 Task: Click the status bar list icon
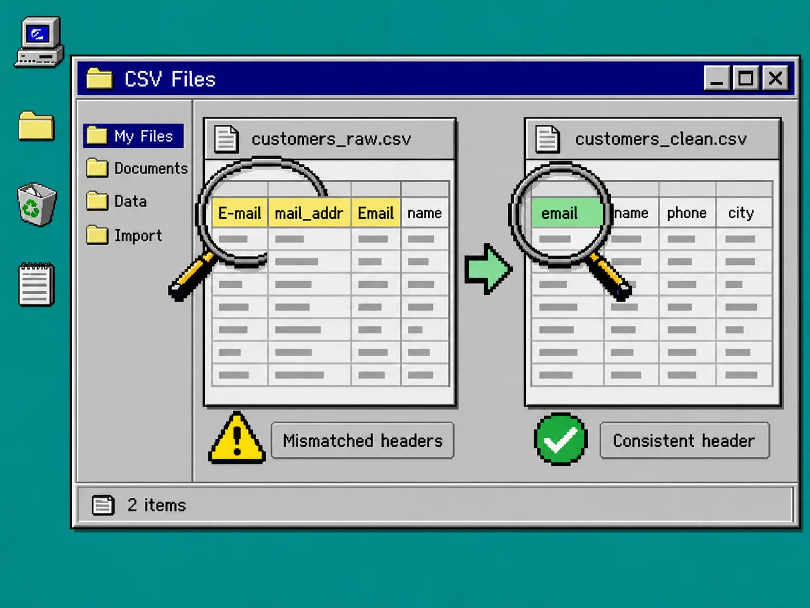pos(103,505)
